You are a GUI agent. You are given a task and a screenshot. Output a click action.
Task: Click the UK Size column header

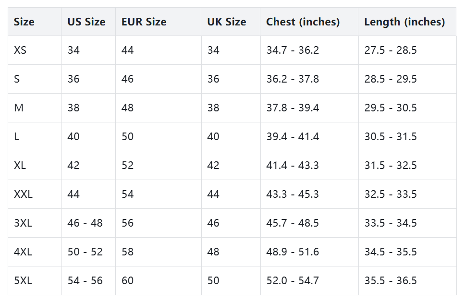click(x=226, y=22)
